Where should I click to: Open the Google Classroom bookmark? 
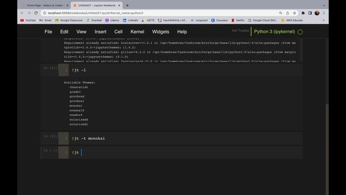click(x=69, y=21)
